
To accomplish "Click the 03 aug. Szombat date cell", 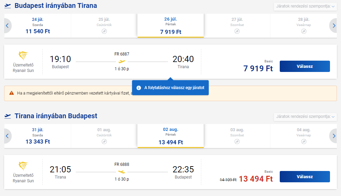I will (237, 136).
